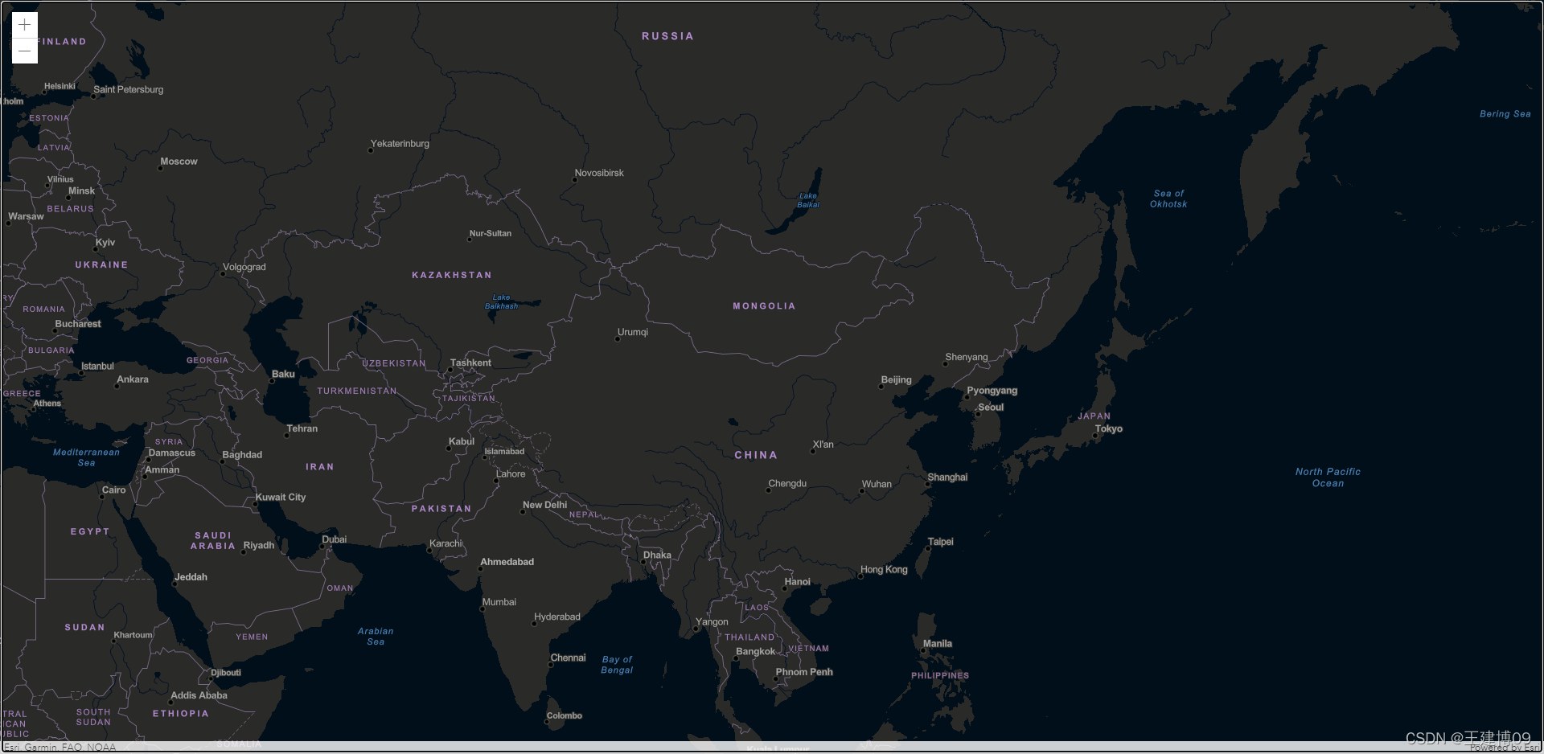Select the Manila city label
Image resolution: width=1544 pixels, height=754 pixels.
[x=938, y=644]
